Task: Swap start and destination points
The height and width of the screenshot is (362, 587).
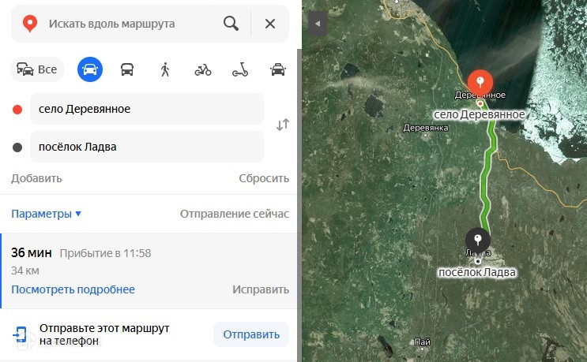Action: tap(283, 125)
